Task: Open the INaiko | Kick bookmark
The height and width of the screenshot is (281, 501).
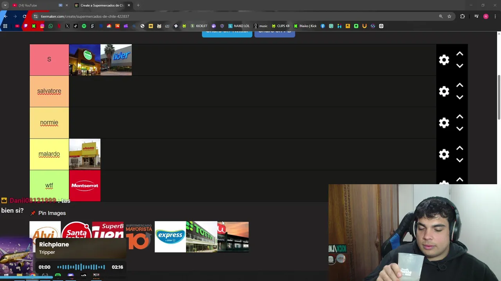Action: 305,26
